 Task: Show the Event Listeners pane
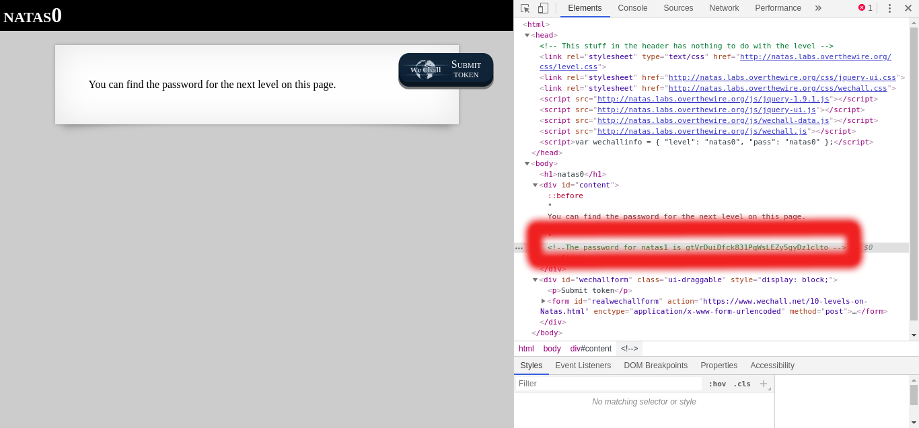(583, 366)
